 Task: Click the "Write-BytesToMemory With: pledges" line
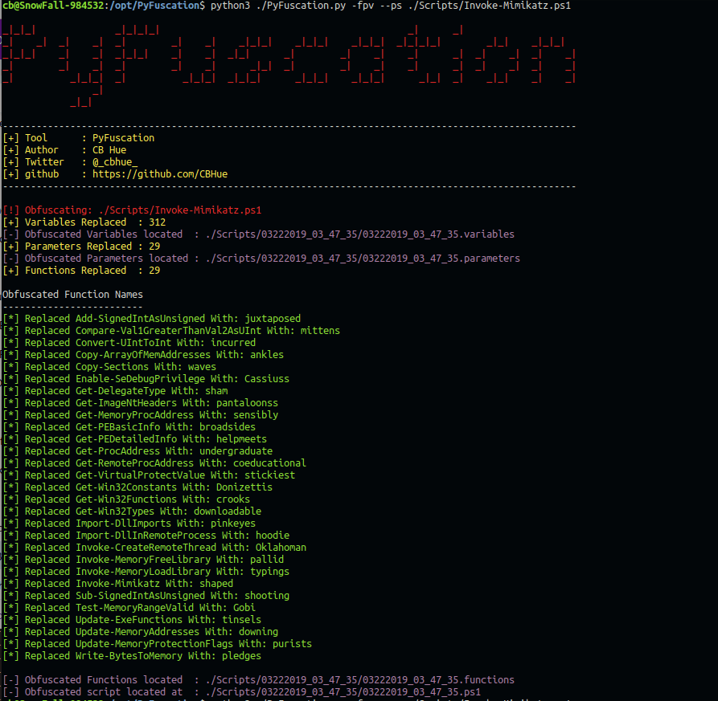pyautogui.click(x=133, y=656)
